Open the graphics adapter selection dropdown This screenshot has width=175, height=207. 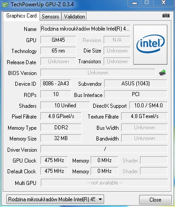point(55,199)
